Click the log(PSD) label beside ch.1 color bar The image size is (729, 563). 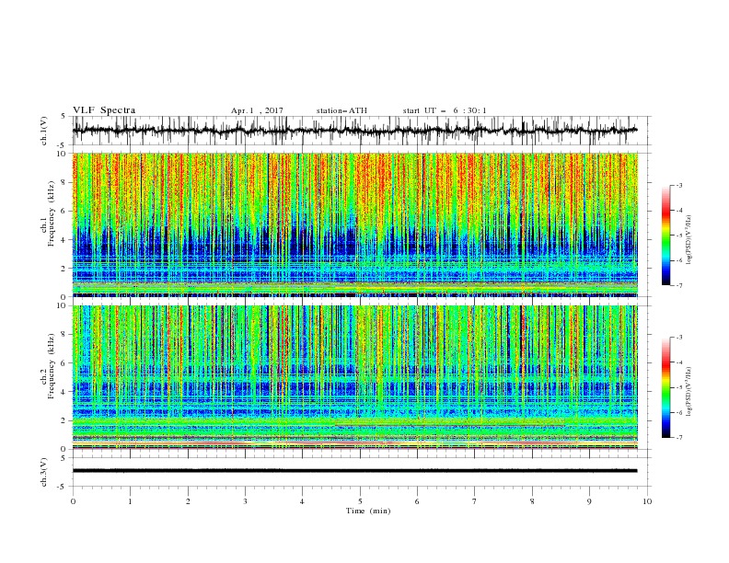689,240
